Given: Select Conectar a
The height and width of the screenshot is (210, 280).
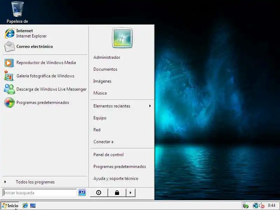Looking at the screenshot, I should click(103, 142).
